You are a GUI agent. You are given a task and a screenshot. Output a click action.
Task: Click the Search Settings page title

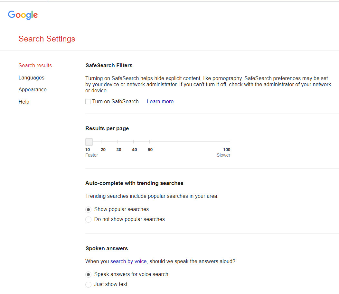[x=47, y=39]
